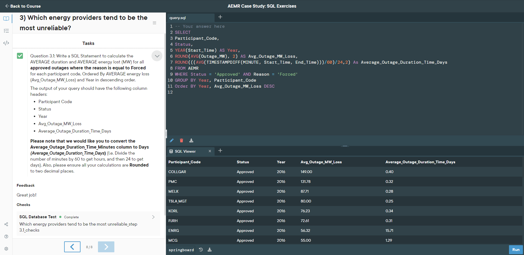Screen dimensions: 524x255
Task: Open the settings gear icon
Action: click(6, 249)
